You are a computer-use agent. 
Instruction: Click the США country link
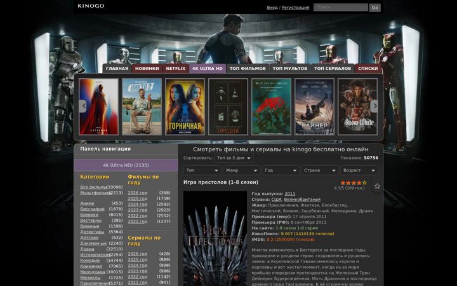click(276, 200)
